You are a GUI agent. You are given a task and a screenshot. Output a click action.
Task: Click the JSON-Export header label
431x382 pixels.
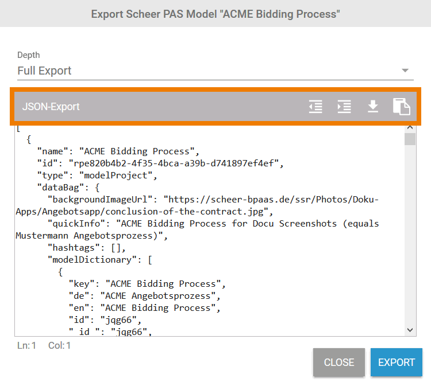click(x=51, y=107)
